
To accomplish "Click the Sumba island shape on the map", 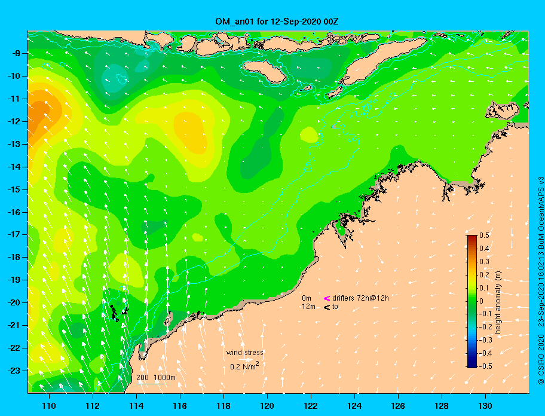I will pyautogui.click(x=264, y=71).
